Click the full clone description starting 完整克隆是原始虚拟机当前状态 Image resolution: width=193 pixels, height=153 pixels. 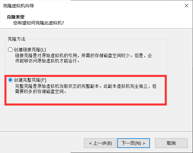(x=86, y=86)
